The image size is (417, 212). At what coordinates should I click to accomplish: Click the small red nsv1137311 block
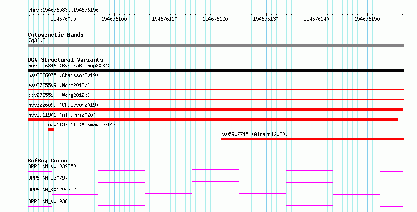(x=51, y=129)
